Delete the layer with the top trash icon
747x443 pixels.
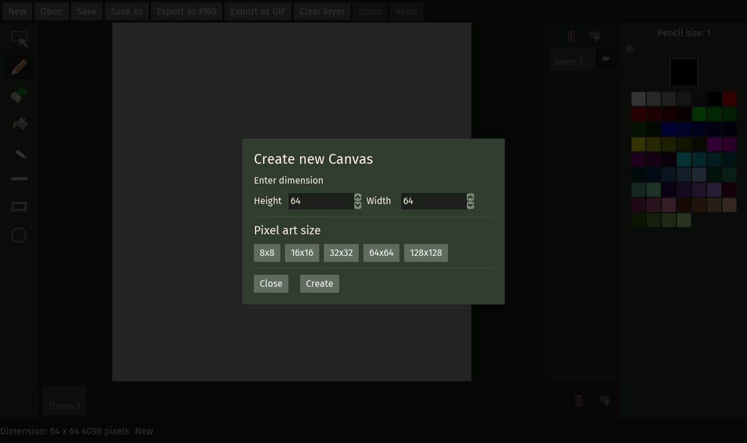[x=571, y=37]
